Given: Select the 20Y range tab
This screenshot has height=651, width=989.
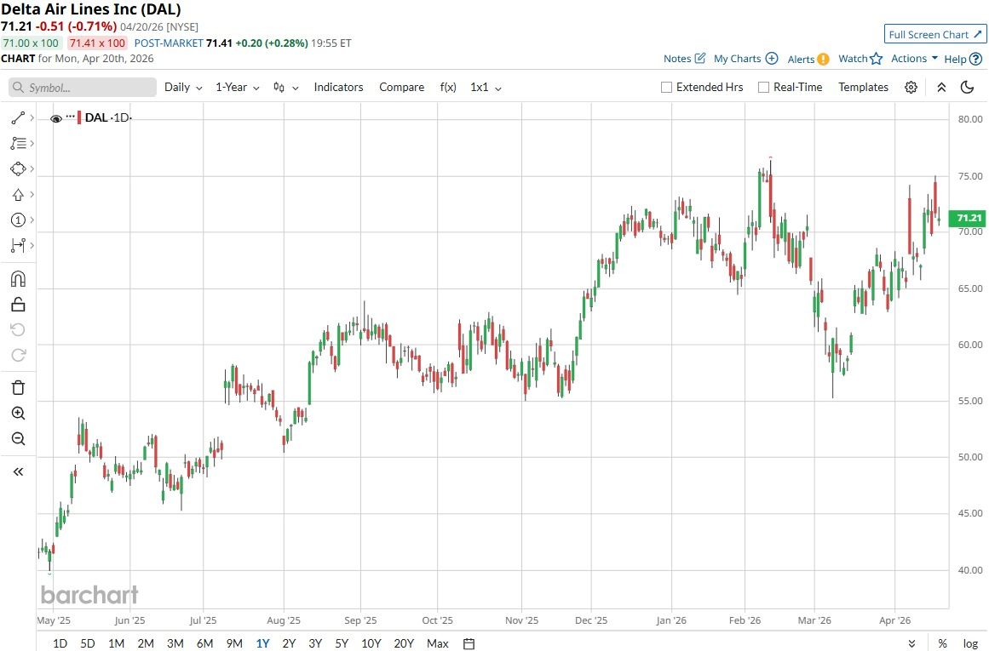Looking at the screenshot, I should [404, 643].
